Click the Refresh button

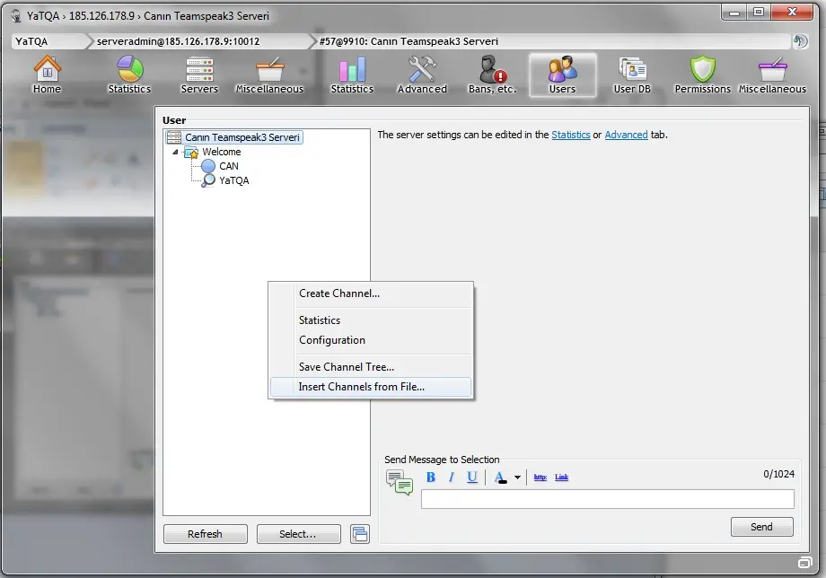205,534
